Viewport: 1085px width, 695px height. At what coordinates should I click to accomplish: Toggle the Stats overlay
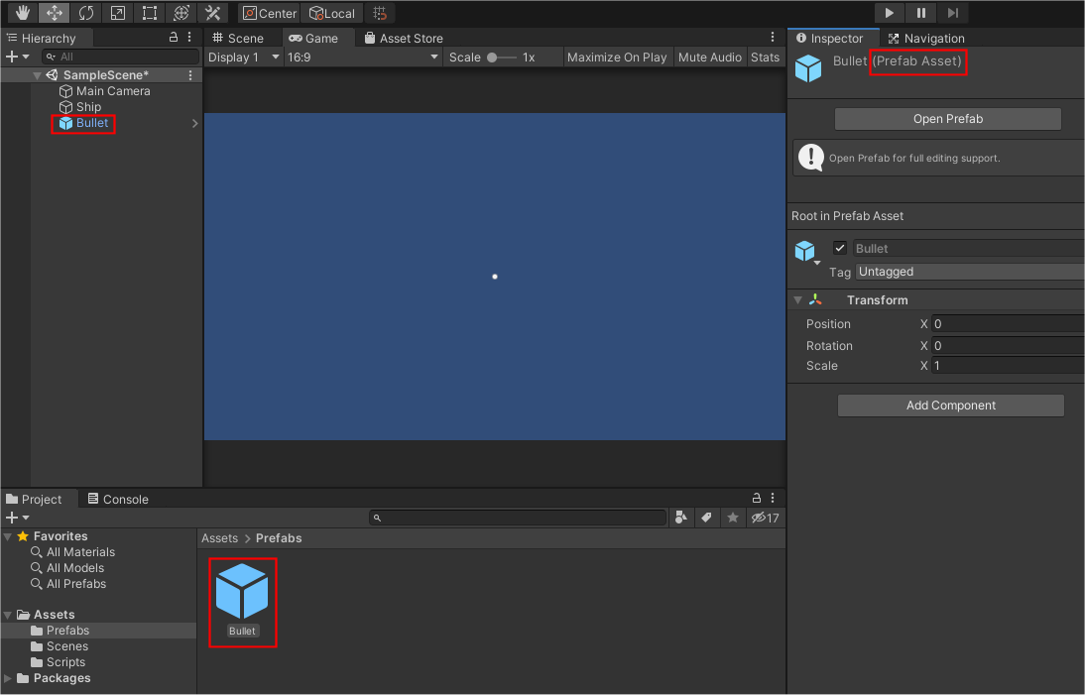click(x=765, y=58)
